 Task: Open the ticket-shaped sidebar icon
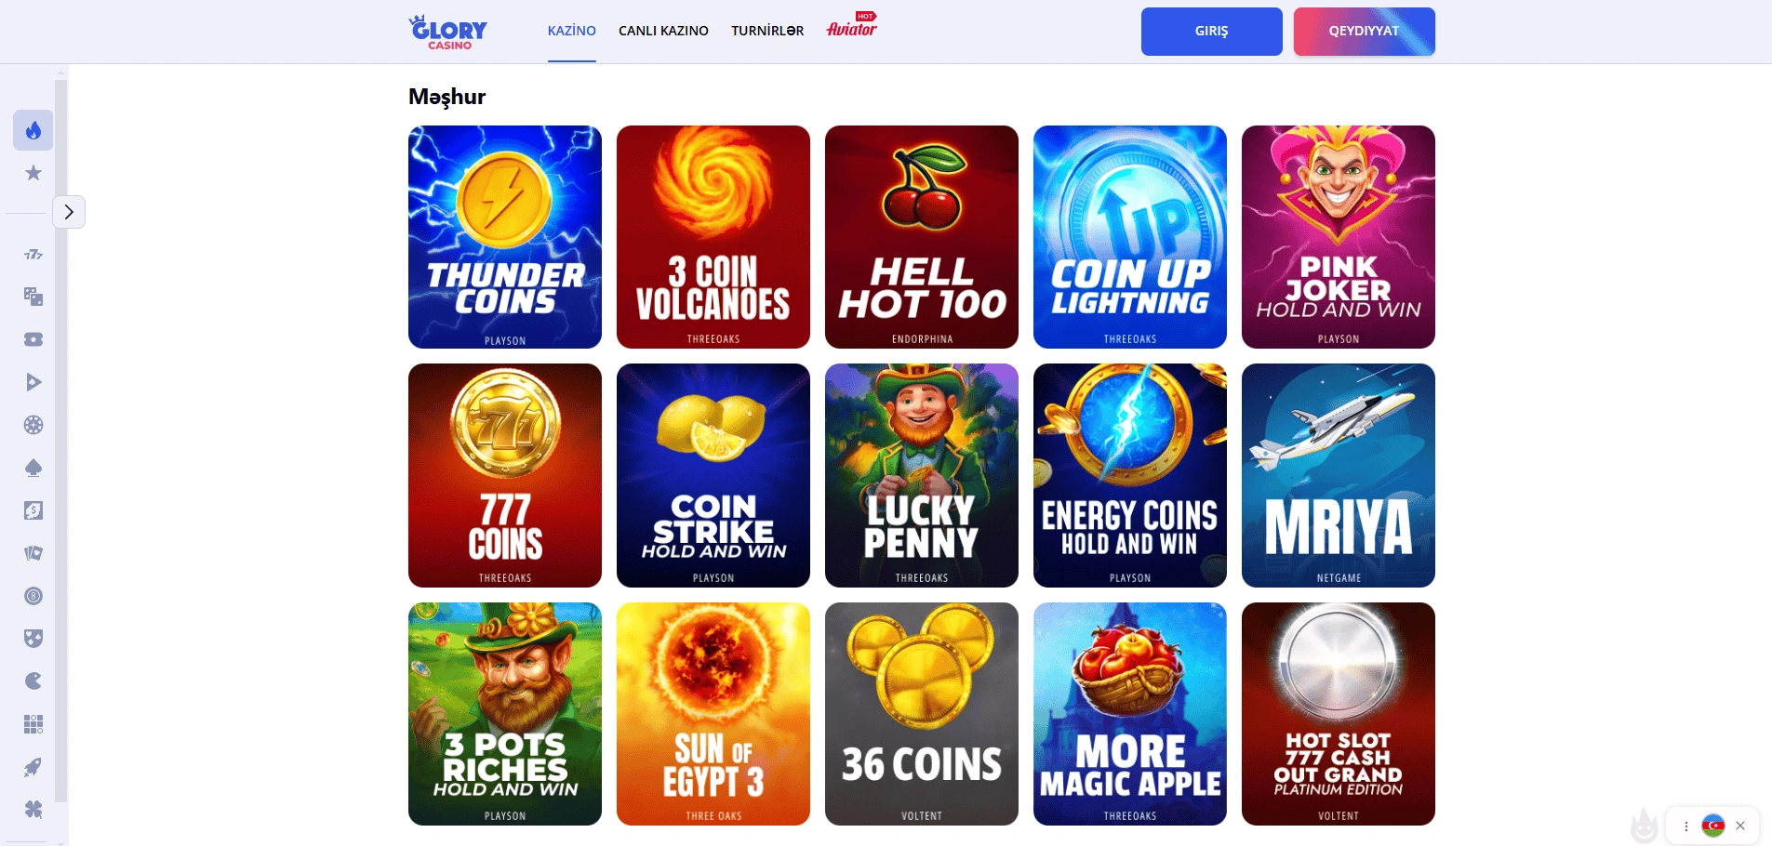(33, 339)
